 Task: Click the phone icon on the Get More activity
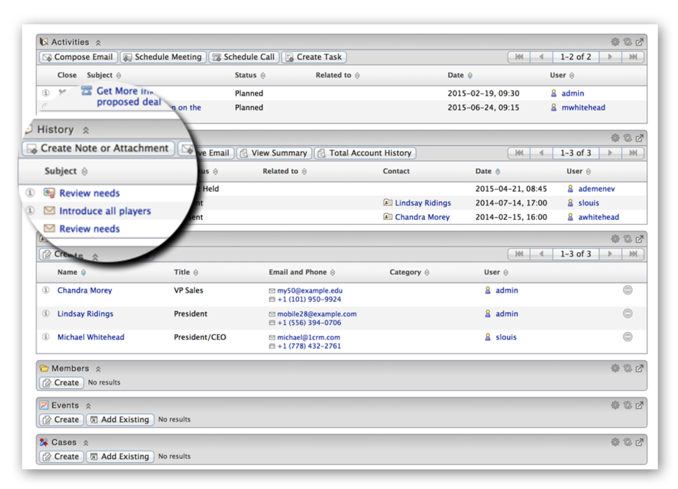click(86, 91)
